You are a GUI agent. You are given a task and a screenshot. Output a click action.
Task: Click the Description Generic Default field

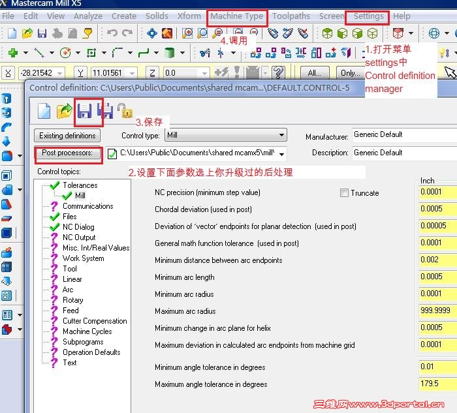click(x=405, y=153)
